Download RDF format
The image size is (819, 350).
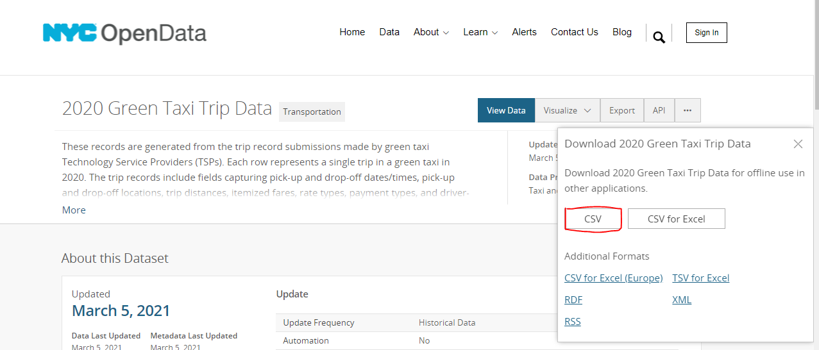tap(573, 300)
